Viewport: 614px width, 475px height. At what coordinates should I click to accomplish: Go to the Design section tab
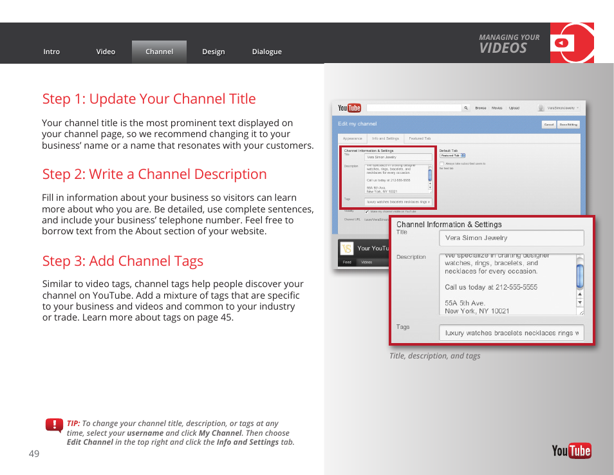pos(214,51)
